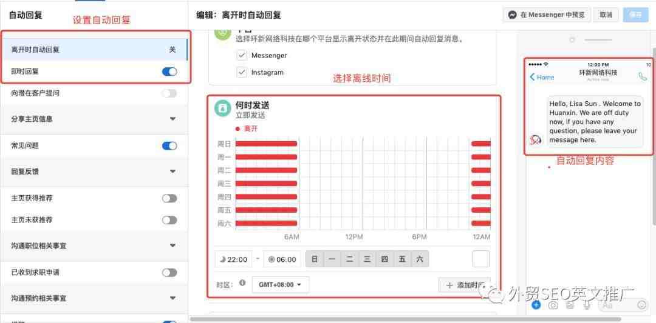656x323 pixels.
Task: Toggle the 三 (Wednesday) day button
Action: [x=367, y=259]
